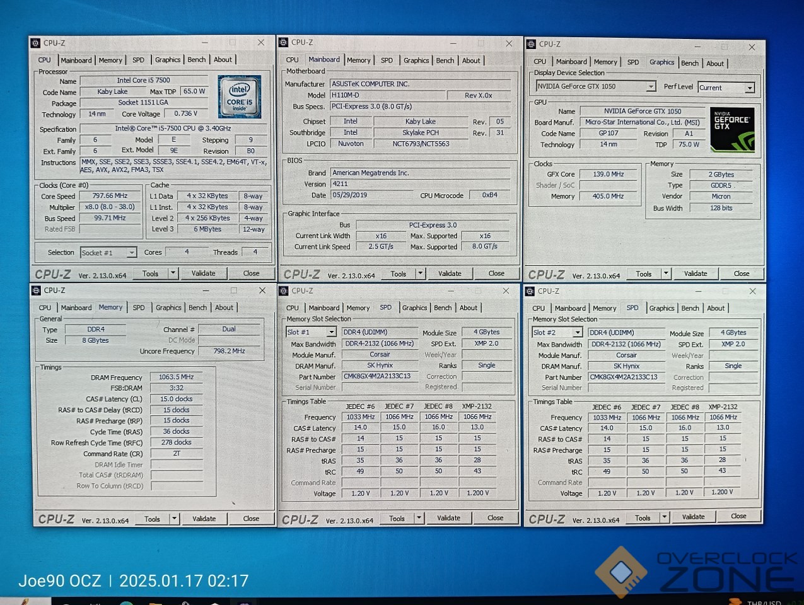The image size is (804, 605).
Task: Click Tools button in the Slot #2 window
Action: 643,518
